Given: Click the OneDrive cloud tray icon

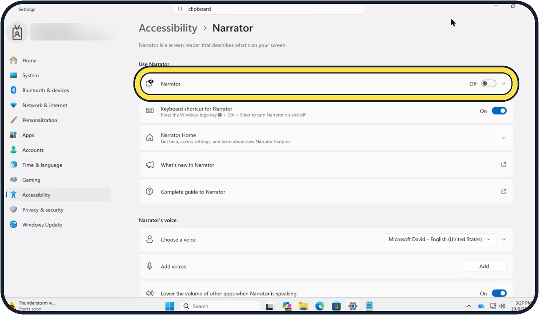Looking at the screenshot, I should click(481, 306).
